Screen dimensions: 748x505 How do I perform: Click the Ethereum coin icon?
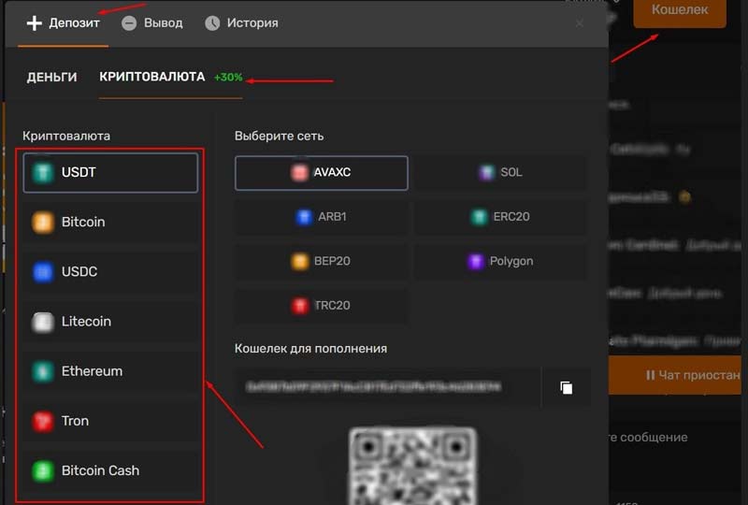pos(42,371)
